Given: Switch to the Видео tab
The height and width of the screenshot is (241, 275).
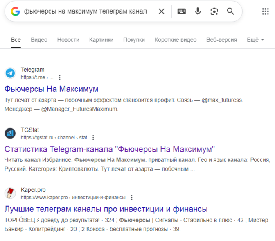Looking at the screenshot, I should 39,40.
